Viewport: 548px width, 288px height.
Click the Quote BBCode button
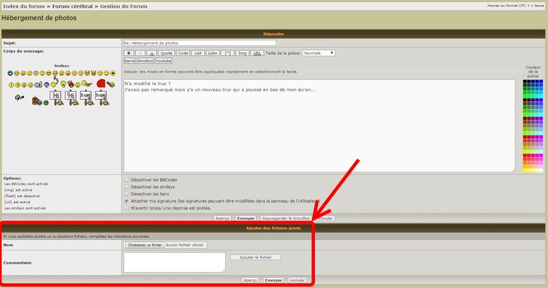point(166,53)
